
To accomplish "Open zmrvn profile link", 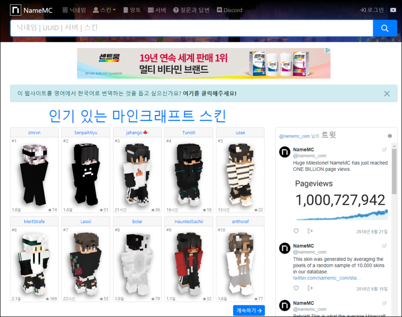I will [x=34, y=133].
